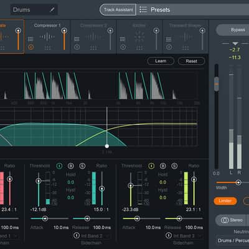Screen dimensions: 249x249
Task: Click the Exciter module center icon
Action: [x=139, y=37]
